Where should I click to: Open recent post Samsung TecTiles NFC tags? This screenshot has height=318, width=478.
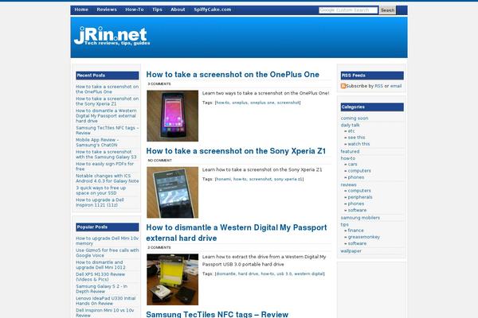107,130
